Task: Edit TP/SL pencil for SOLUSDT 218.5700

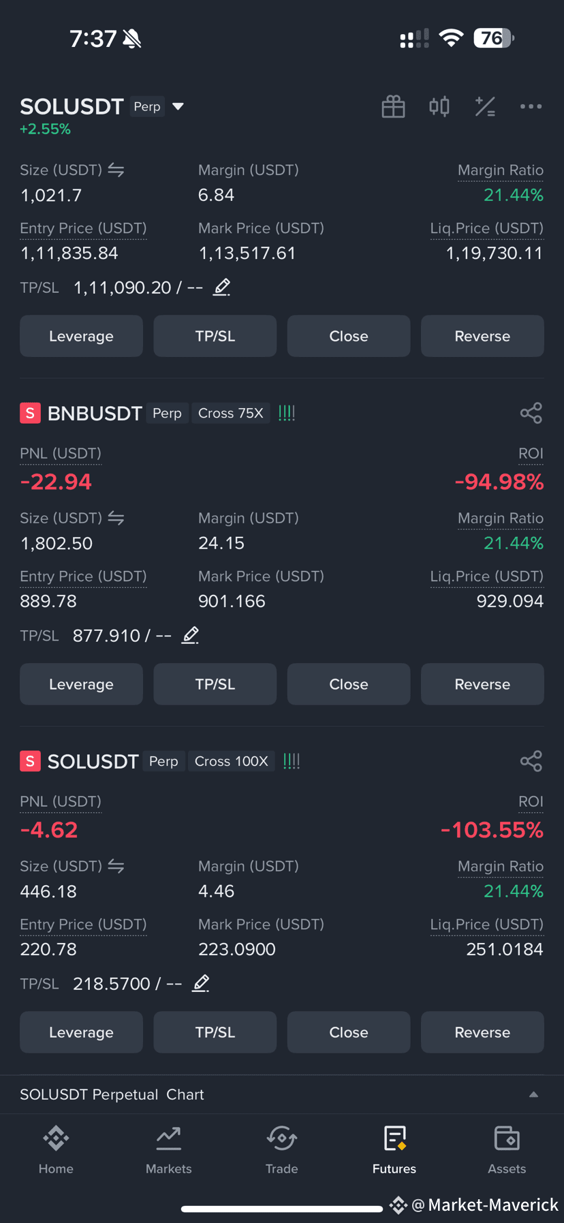Action: (x=201, y=983)
